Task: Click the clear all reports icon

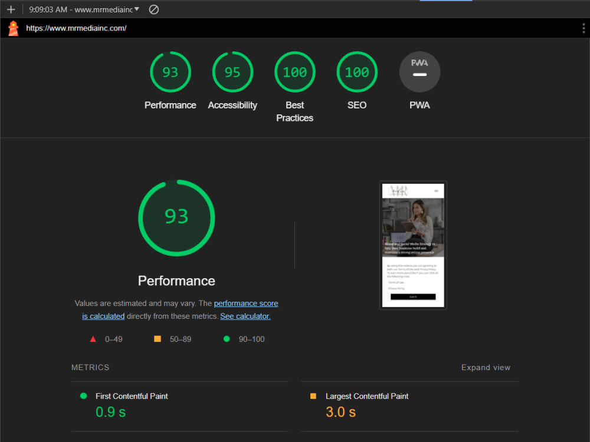Action: pos(153,9)
